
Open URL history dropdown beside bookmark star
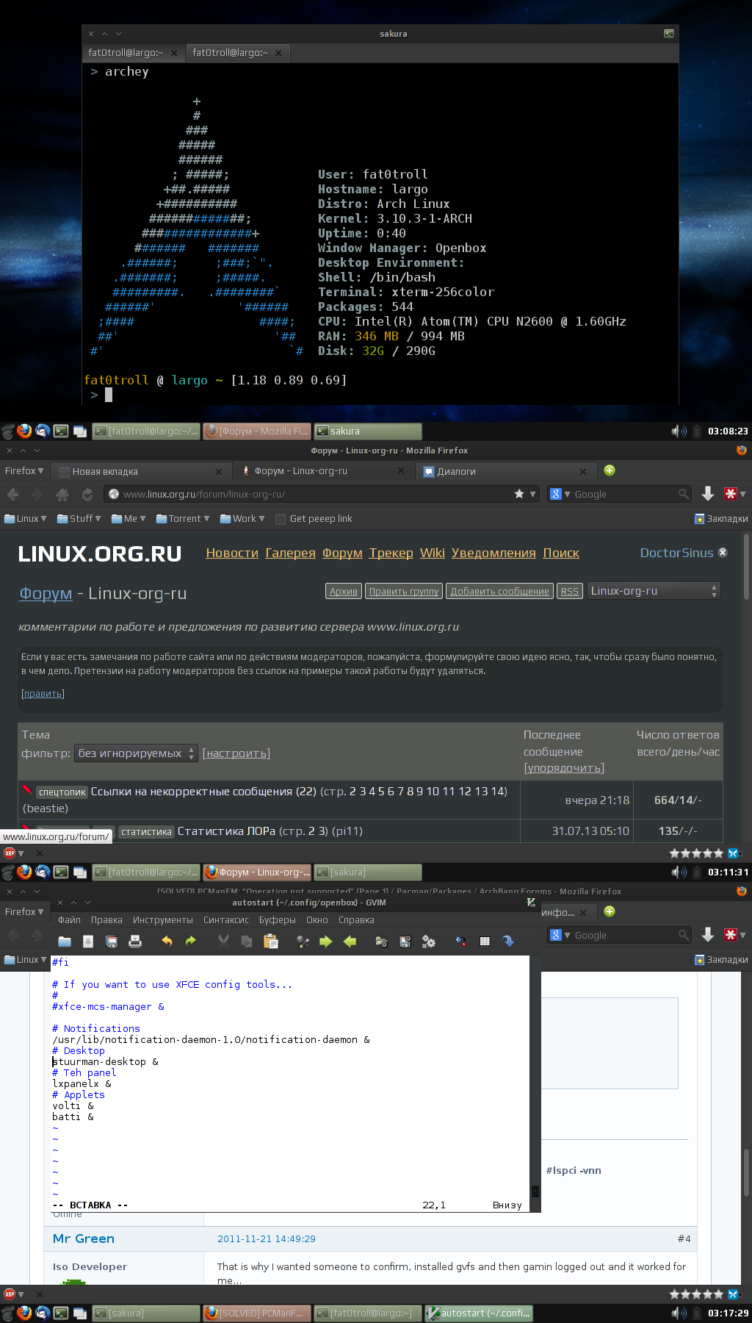click(x=533, y=494)
